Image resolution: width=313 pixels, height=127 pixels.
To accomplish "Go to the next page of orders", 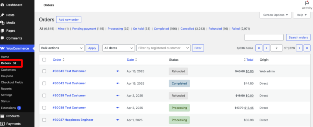I will 299,48.
